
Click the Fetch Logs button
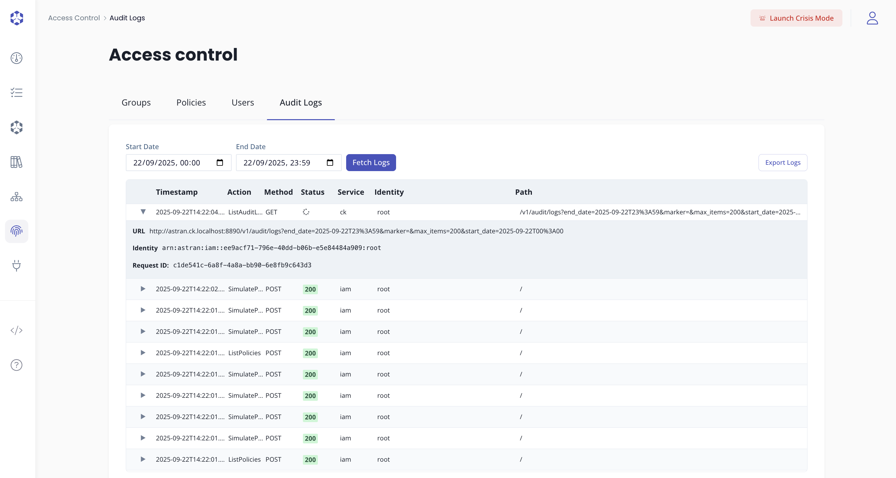tap(371, 162)
